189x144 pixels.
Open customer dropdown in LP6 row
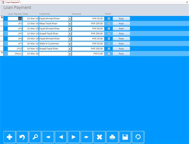(70, 39)
